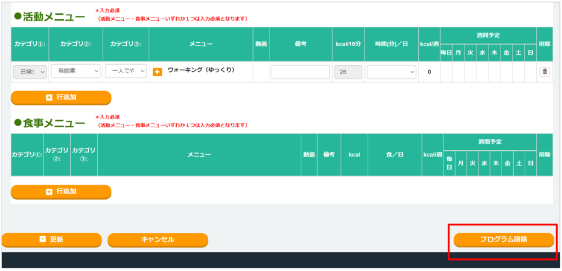Open the カテゴリ① dropdown showing 日常
562x271 pixels.
coord(30,71)
